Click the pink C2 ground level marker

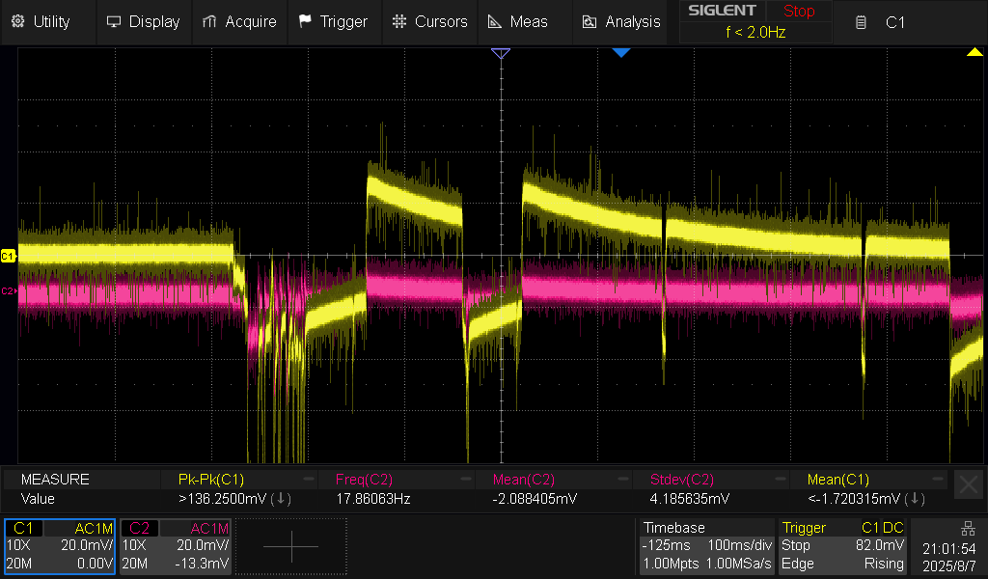(8, 290)
